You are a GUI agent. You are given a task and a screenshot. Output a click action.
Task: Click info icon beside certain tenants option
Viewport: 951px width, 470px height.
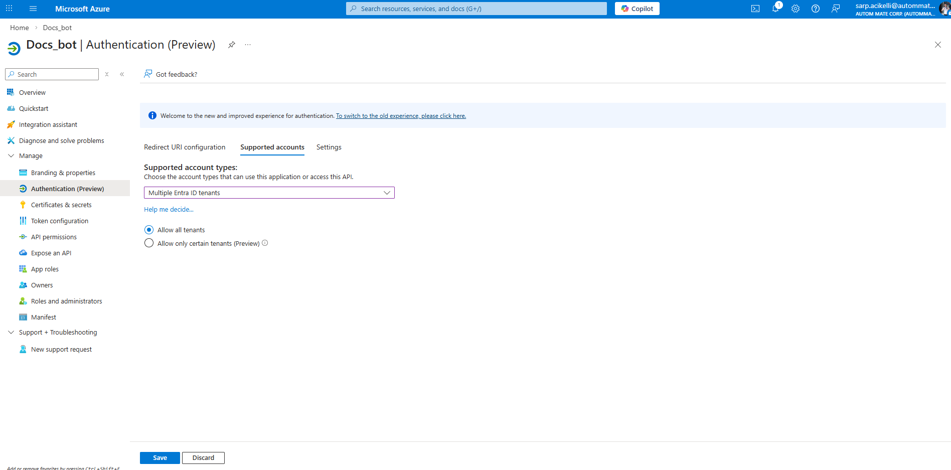click(x=265, y=243)
